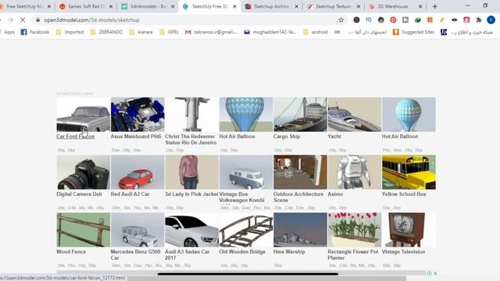Open the moghaddam142 Yahoo mail bookmark
This screenshot has height=281, width=500.
coord(270,32)
